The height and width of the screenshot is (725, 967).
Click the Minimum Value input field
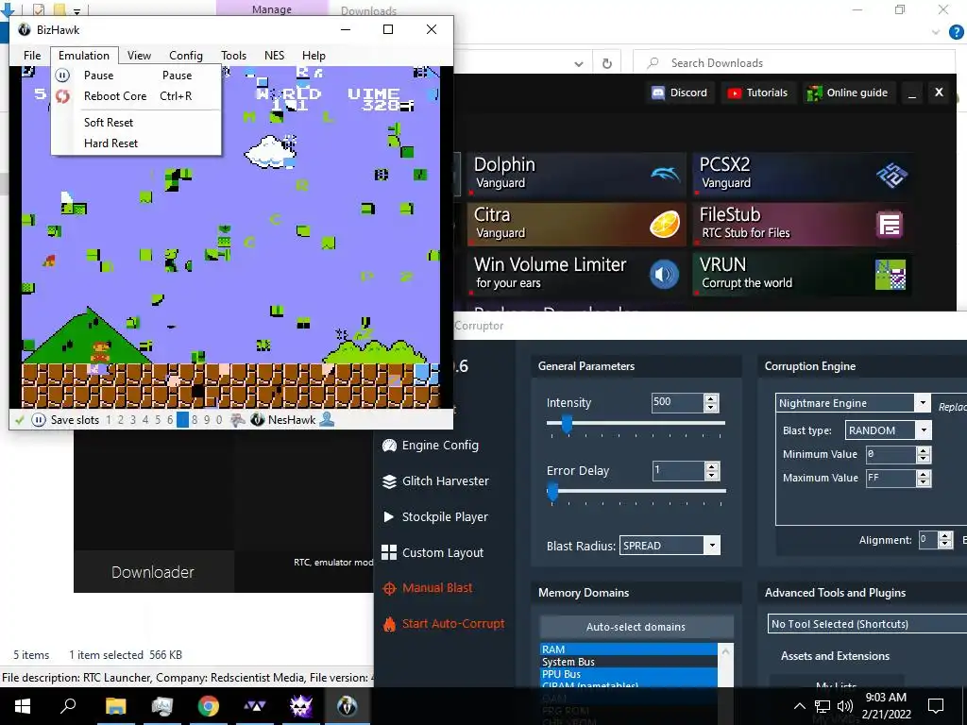point(891,454)
